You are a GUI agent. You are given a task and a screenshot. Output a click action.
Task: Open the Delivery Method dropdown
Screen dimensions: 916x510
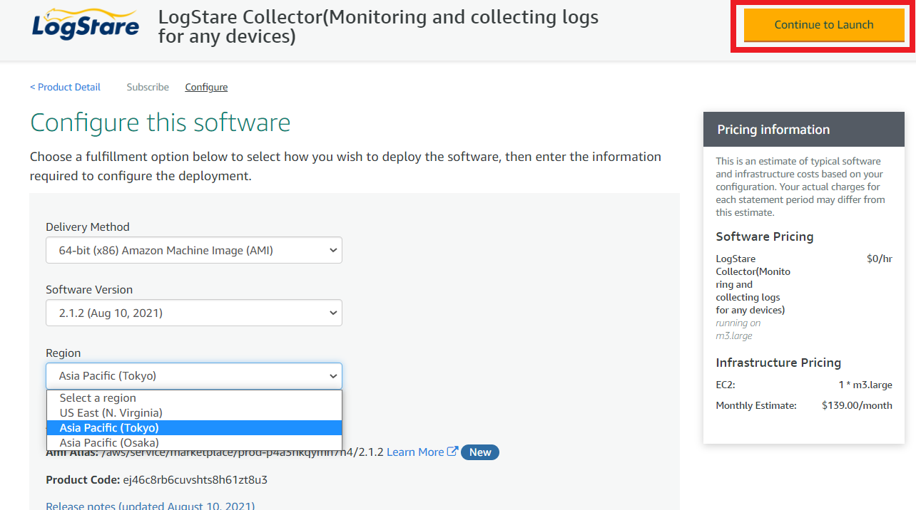(194, 250)
